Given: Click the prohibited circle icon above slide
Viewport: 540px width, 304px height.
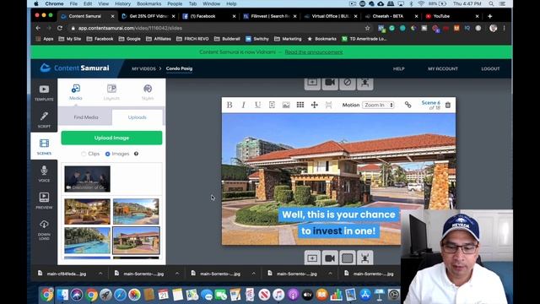Looking at the screenshot, I should (x=347, y=83).
